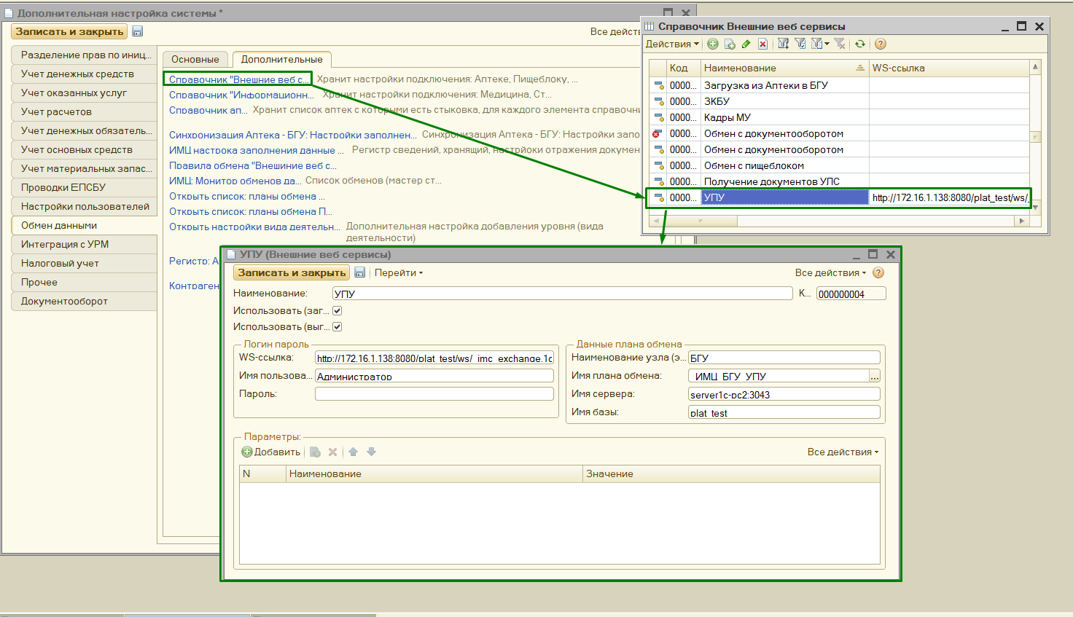The image size is (1073, 617).
Task: Click the green add-item icon in the directory toolbar
Action: [x=713, y=44]
